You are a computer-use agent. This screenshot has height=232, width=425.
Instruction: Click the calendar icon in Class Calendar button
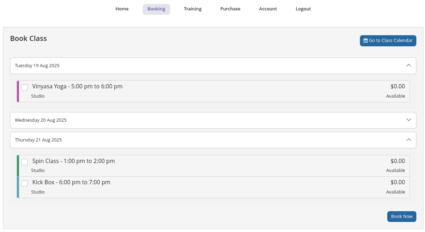(x=365, y=41)
